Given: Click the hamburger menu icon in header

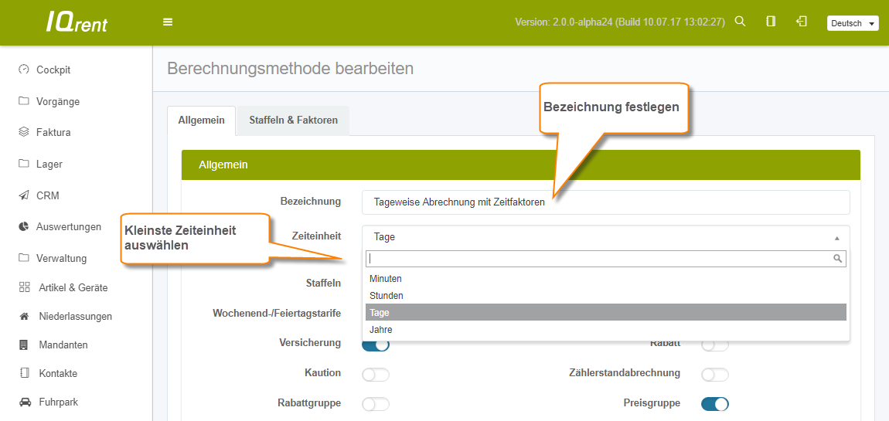Looking at the screenshot, I should [168, 22].
